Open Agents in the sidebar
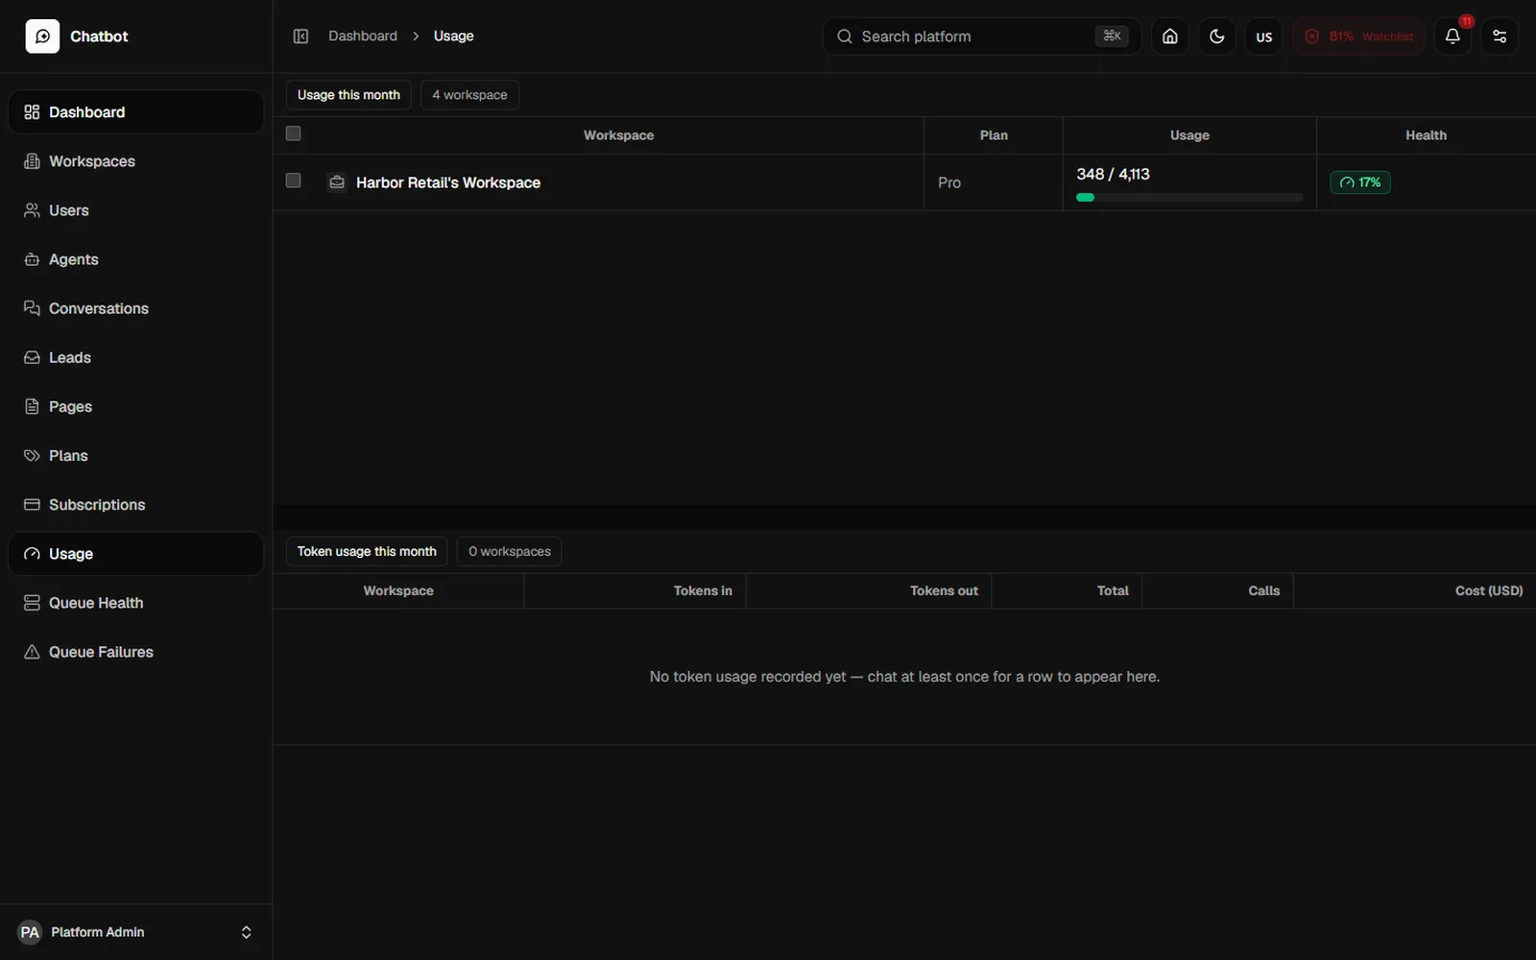This screenshot has height=960, width=1536. click(135, 259)
